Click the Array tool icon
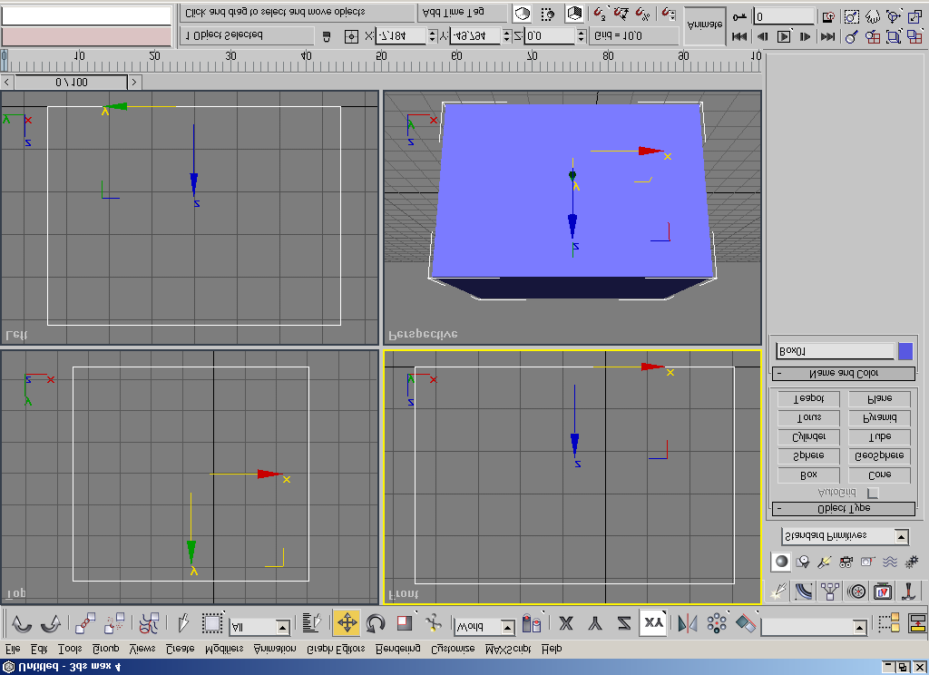Screen dimensions: 929x675 tap(717, 623)
